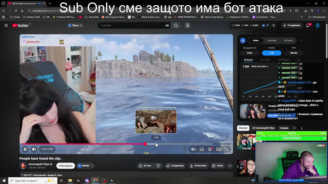Image resolution: width=328 pixels, height=184 pixels.
Task: Create a clip with Клип scissors button
Action: pyautogui.click(x=217, y=166)
